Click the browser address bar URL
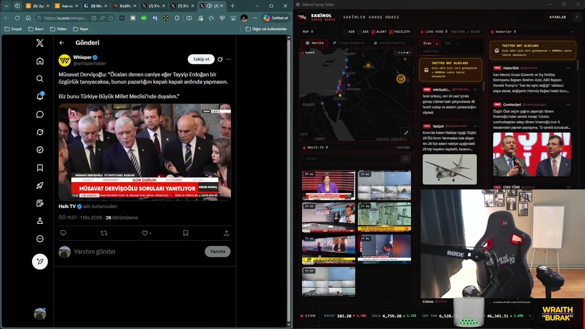 65,18
